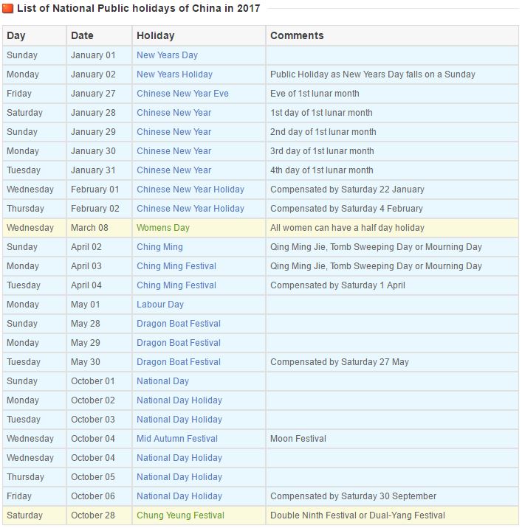522x528 pixels.
Task: Select the Date column header
Action: tap(82, 35)
